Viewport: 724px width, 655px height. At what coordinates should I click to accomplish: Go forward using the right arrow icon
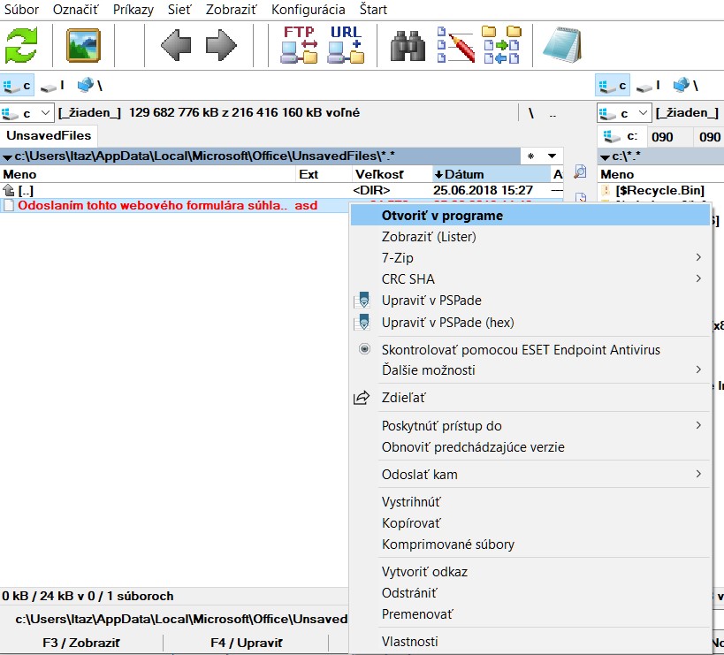click(221, 45)
